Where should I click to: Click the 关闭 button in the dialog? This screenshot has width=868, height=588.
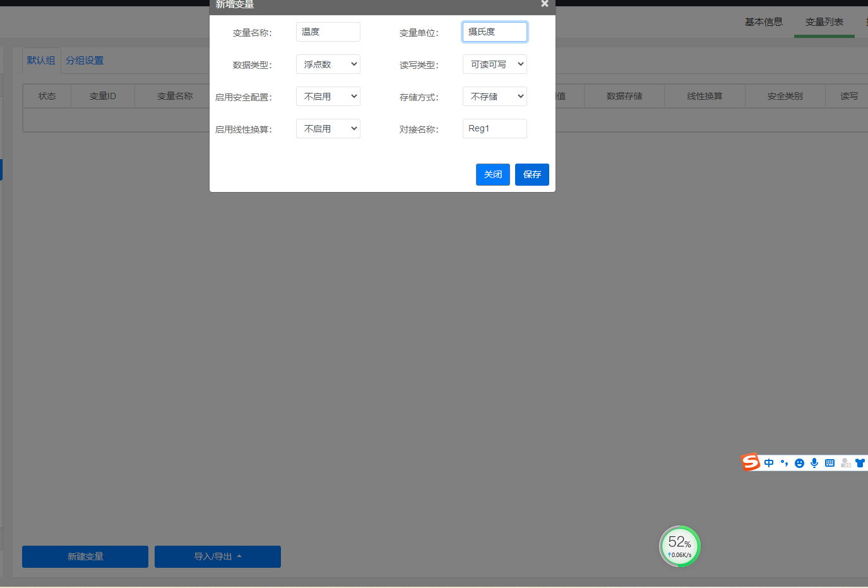493,174
